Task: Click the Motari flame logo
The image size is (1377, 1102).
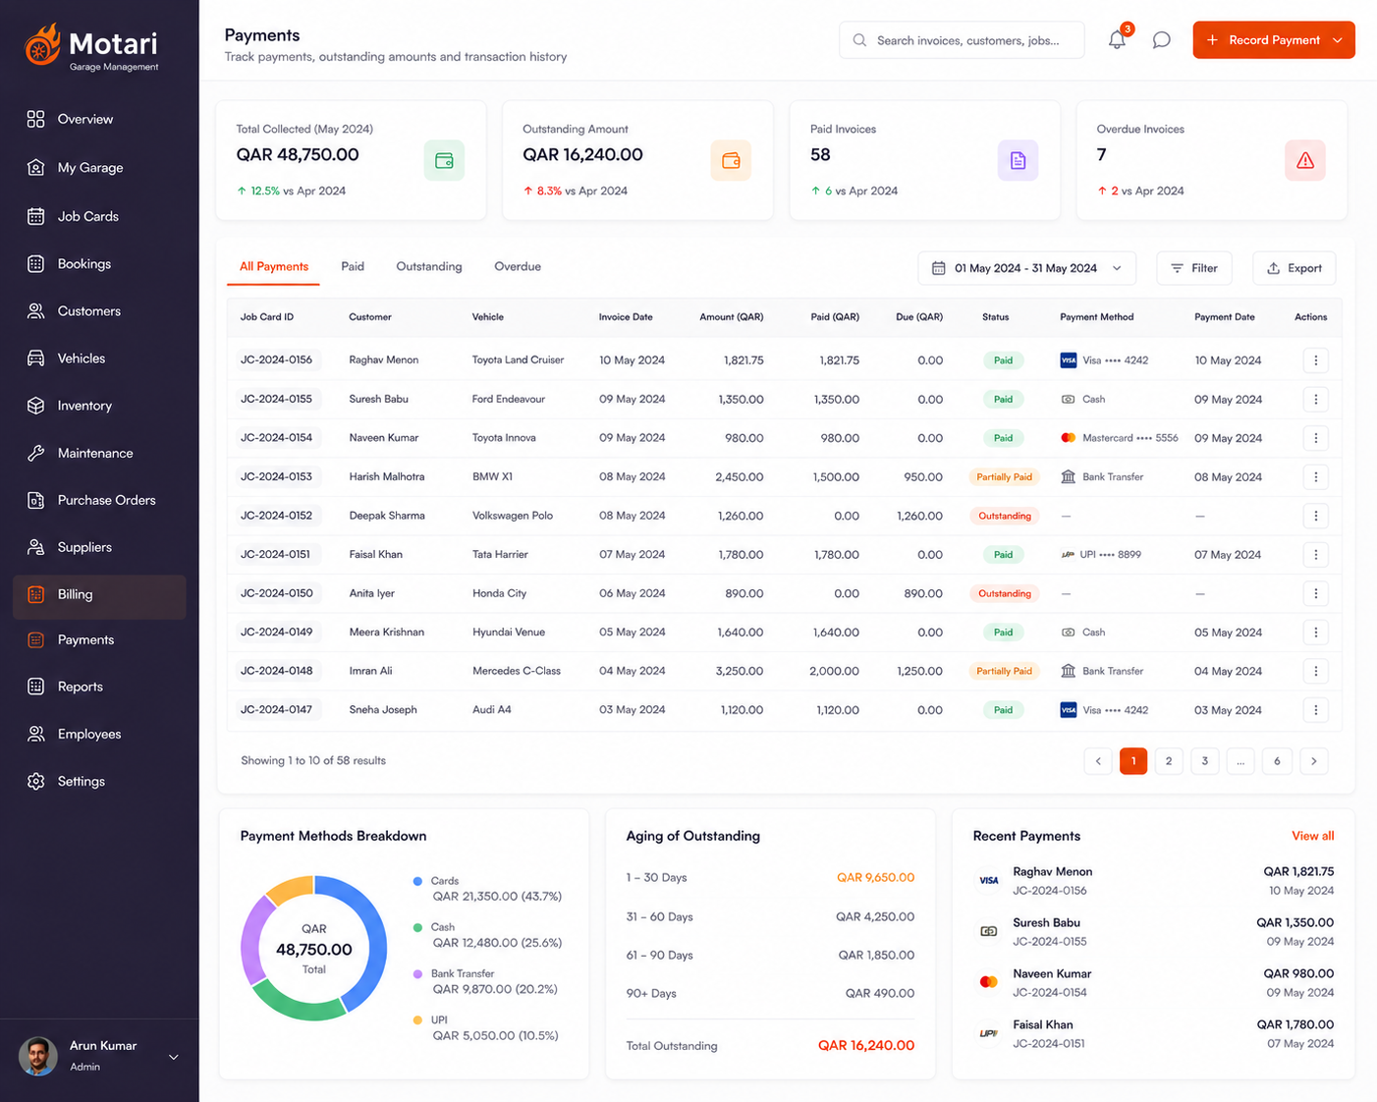Action: [42, 44]
